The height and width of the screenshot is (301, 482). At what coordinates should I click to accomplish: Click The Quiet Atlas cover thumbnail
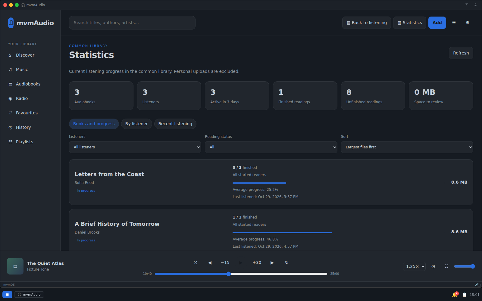15,266
